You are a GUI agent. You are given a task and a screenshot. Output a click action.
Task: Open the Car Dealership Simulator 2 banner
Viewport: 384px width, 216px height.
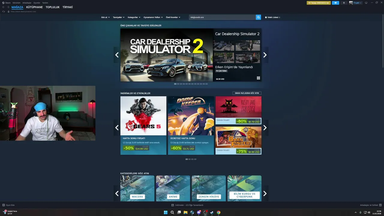click(167, 55)
